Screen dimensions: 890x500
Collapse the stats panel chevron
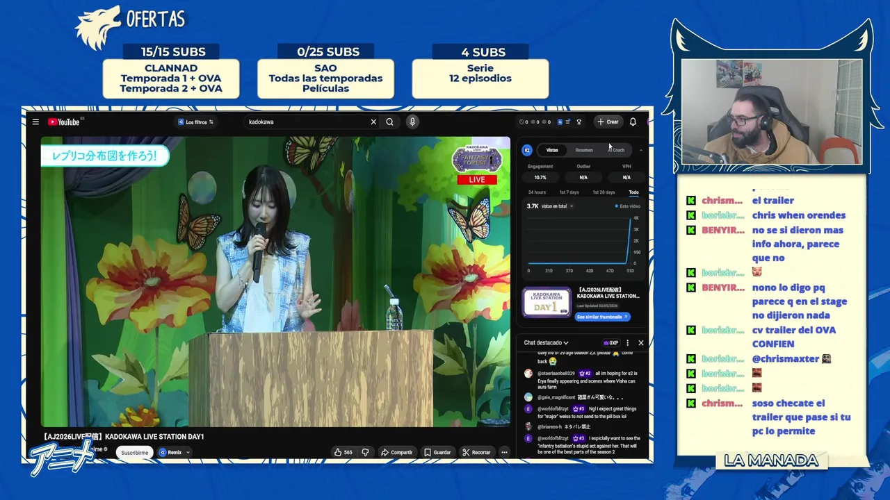[640, 150]
